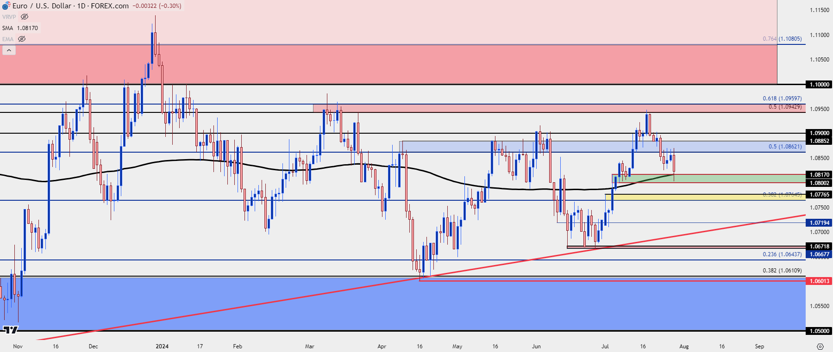This screenshot has width=833, height=352.
Task: Click the 0.236 (1.06437) Fibonacci label
Action: tap(782, 254)
